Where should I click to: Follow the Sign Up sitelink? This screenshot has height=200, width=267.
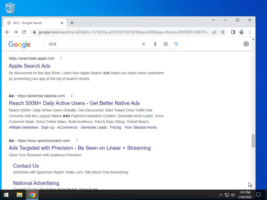(x=48, y=127)
